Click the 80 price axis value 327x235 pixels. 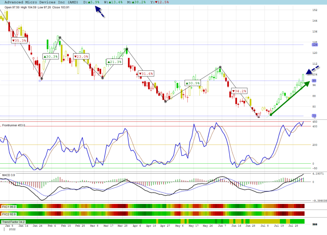(314, 107)
